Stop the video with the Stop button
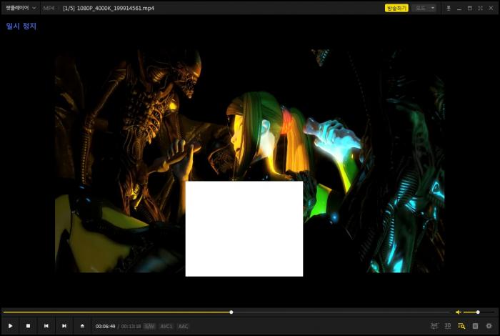 (28, 326)
